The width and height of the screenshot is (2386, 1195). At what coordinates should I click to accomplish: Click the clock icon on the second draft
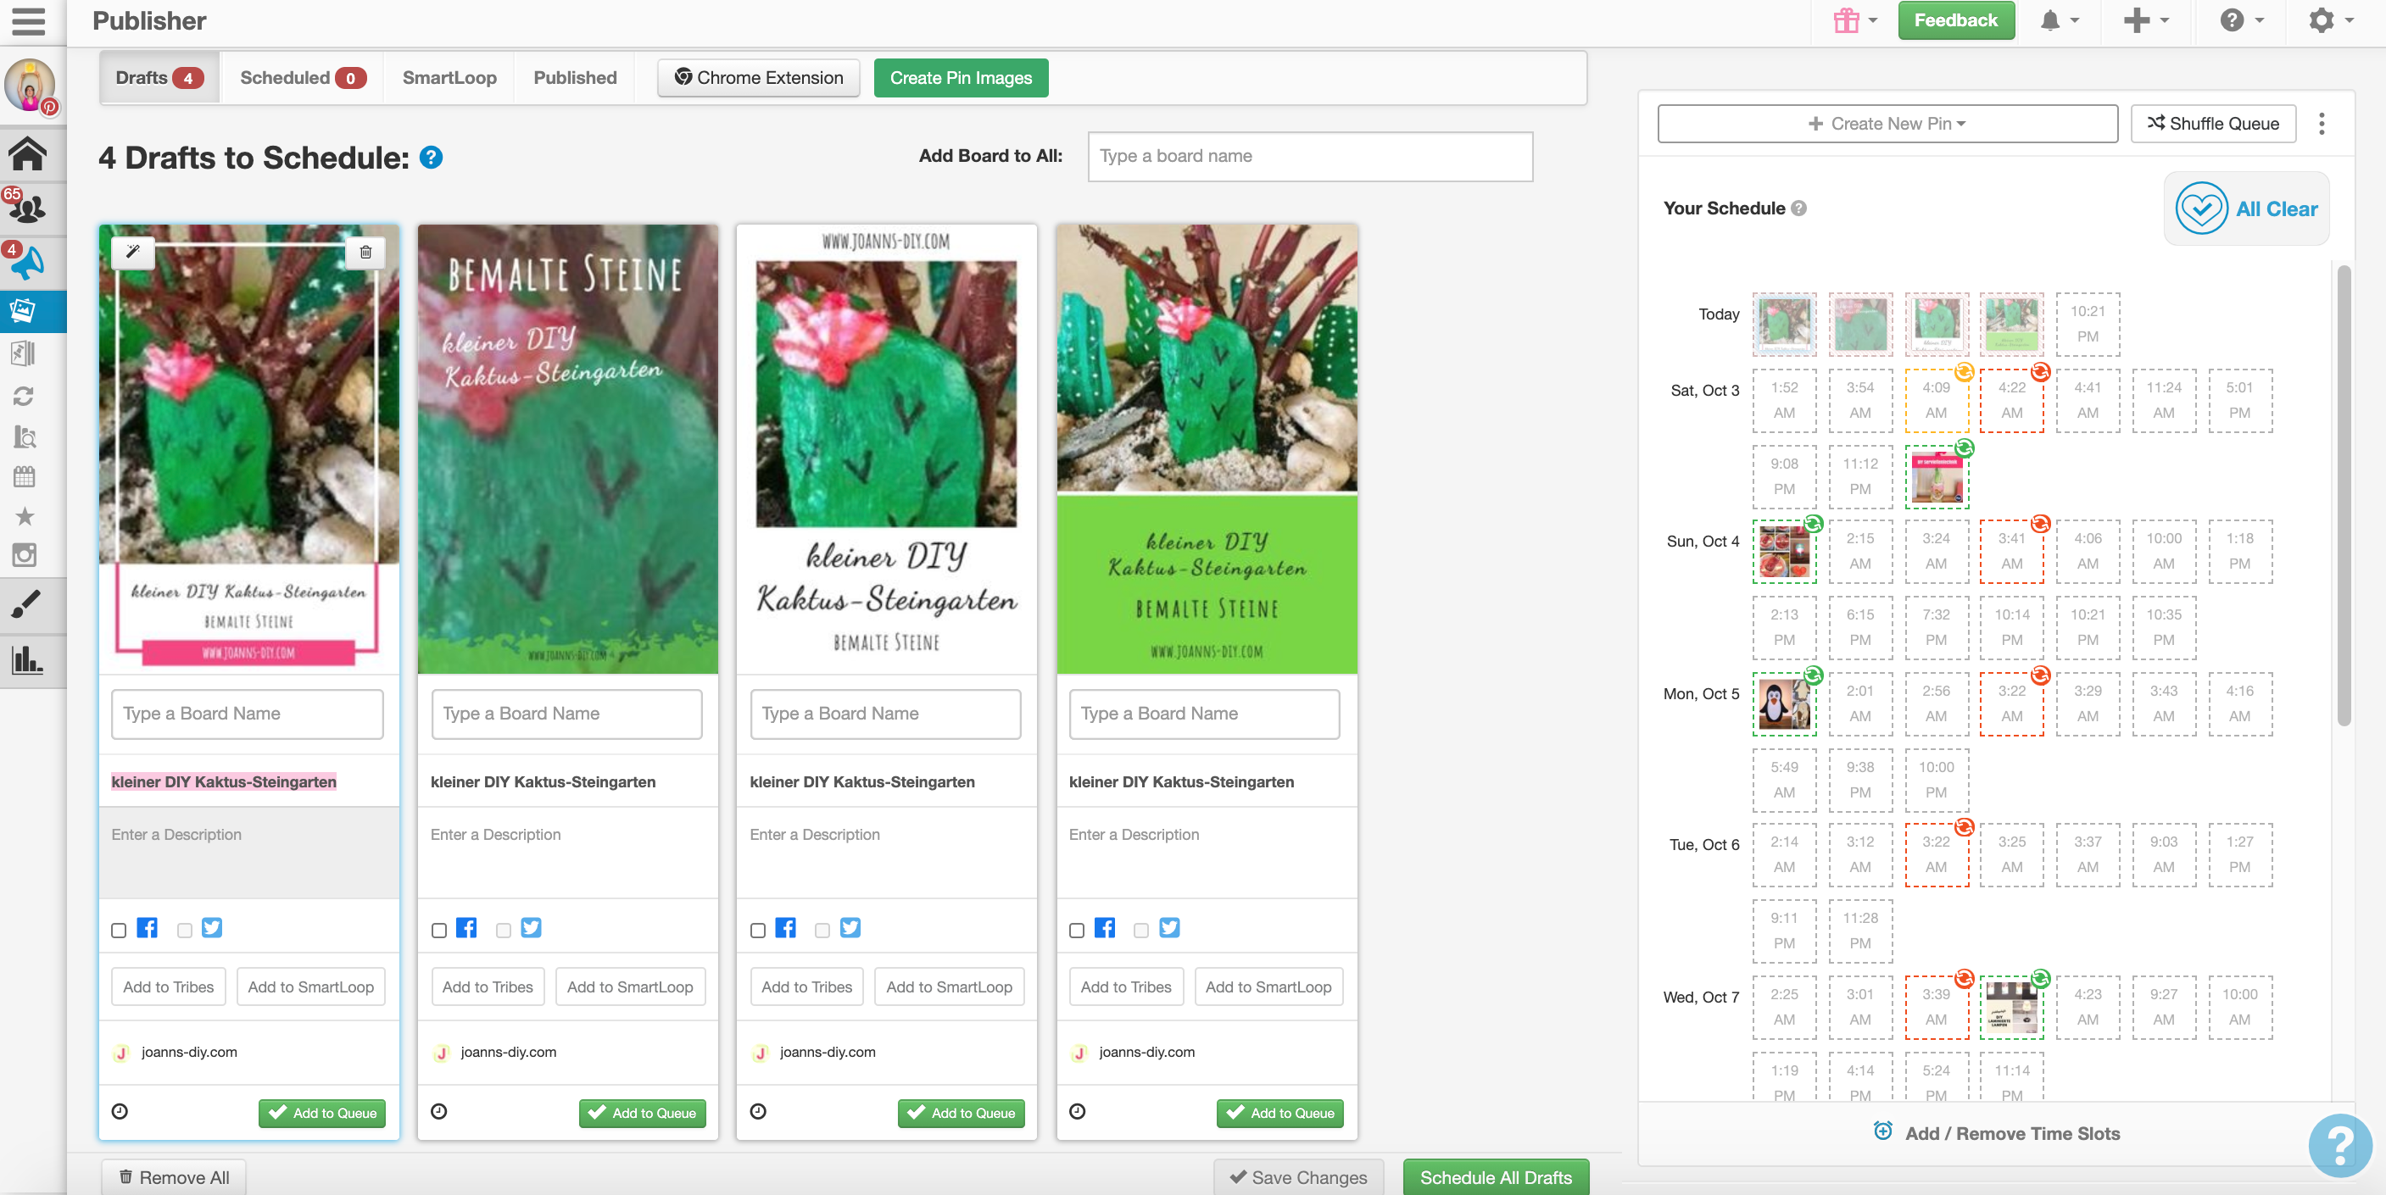pyautogui.click(x=439, y=1112)
